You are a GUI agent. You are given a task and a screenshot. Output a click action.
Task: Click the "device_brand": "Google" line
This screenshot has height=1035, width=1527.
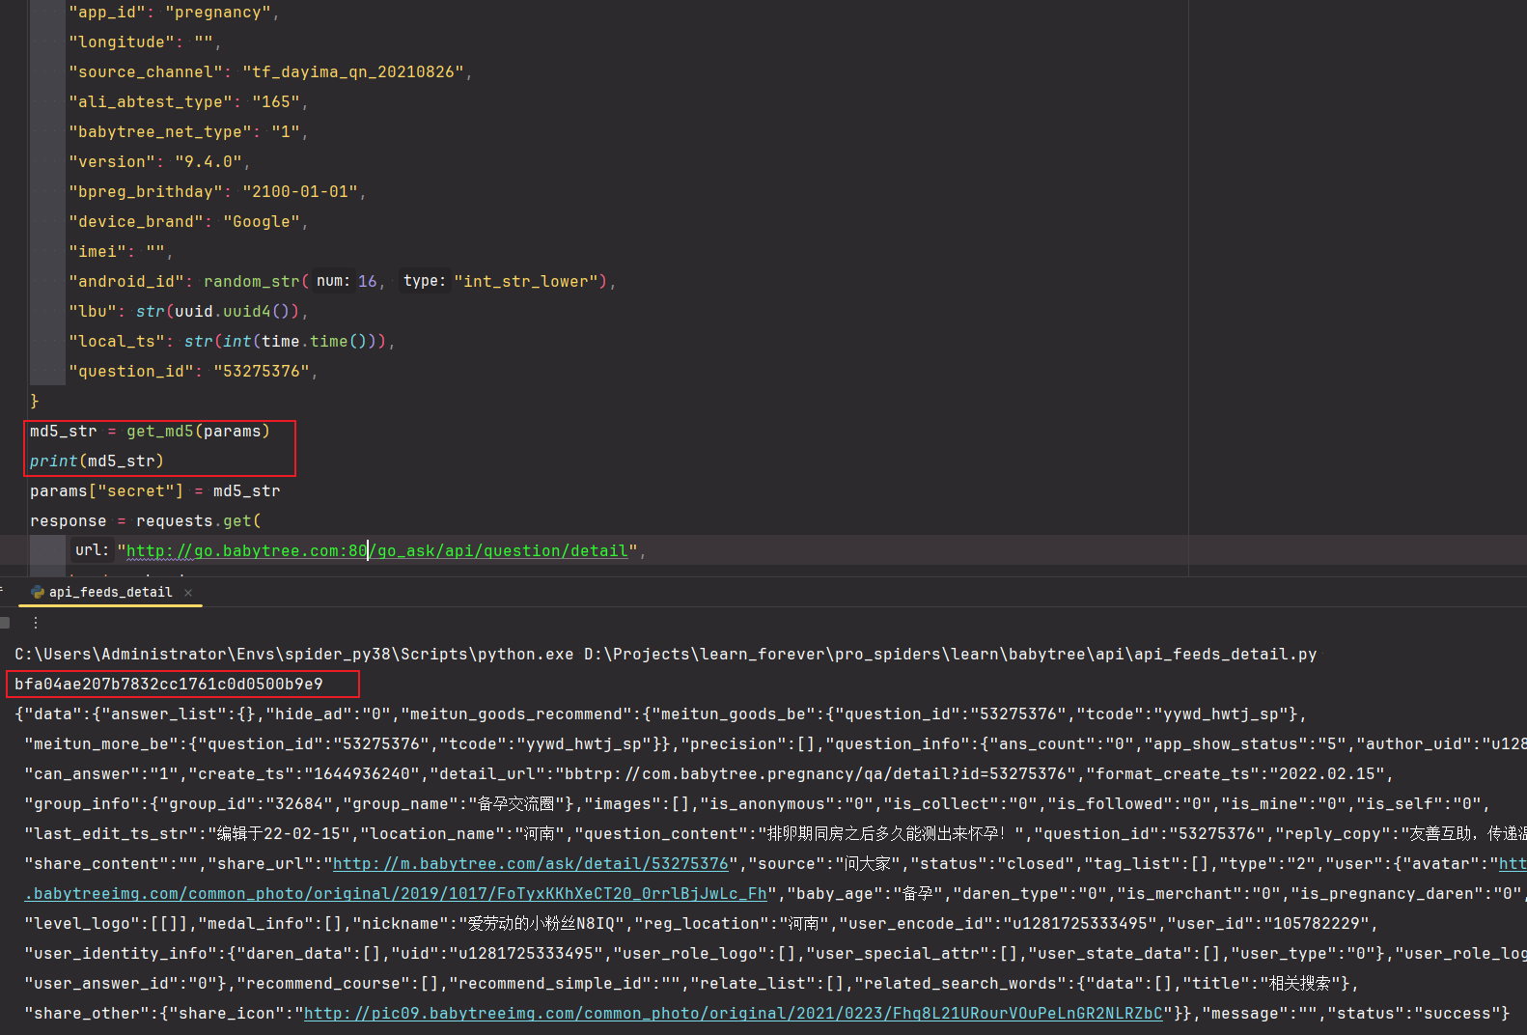click(x=188, y=222)
